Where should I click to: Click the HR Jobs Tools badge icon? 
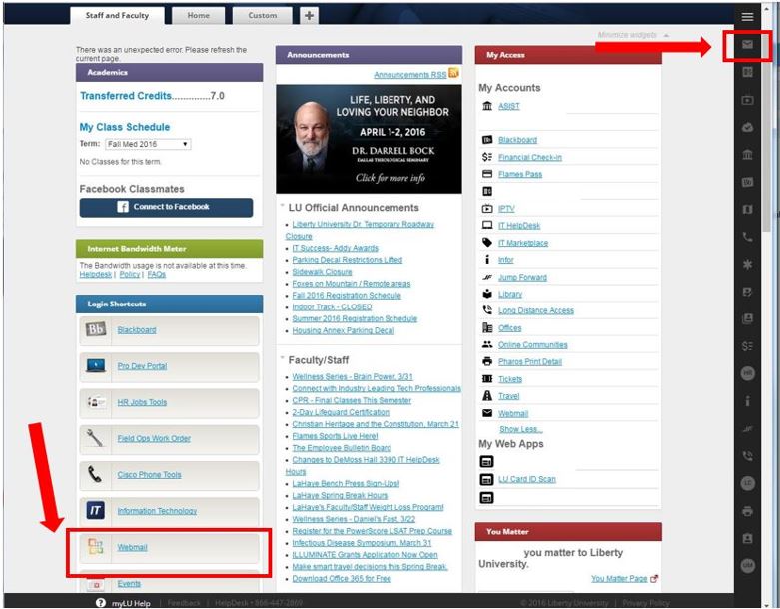click(x=96, y=401)
